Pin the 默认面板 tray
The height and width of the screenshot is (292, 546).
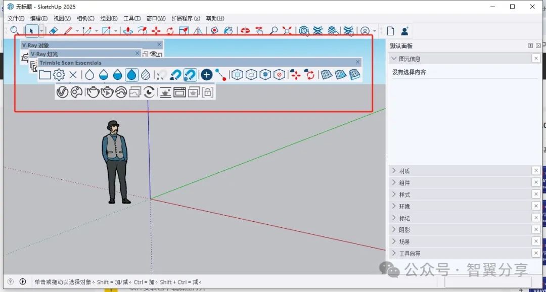coord(530,45)
